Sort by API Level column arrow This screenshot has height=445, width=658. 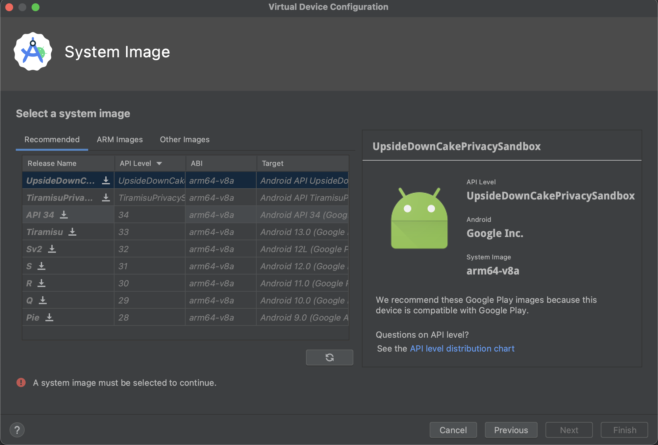(x=159, y=164)
